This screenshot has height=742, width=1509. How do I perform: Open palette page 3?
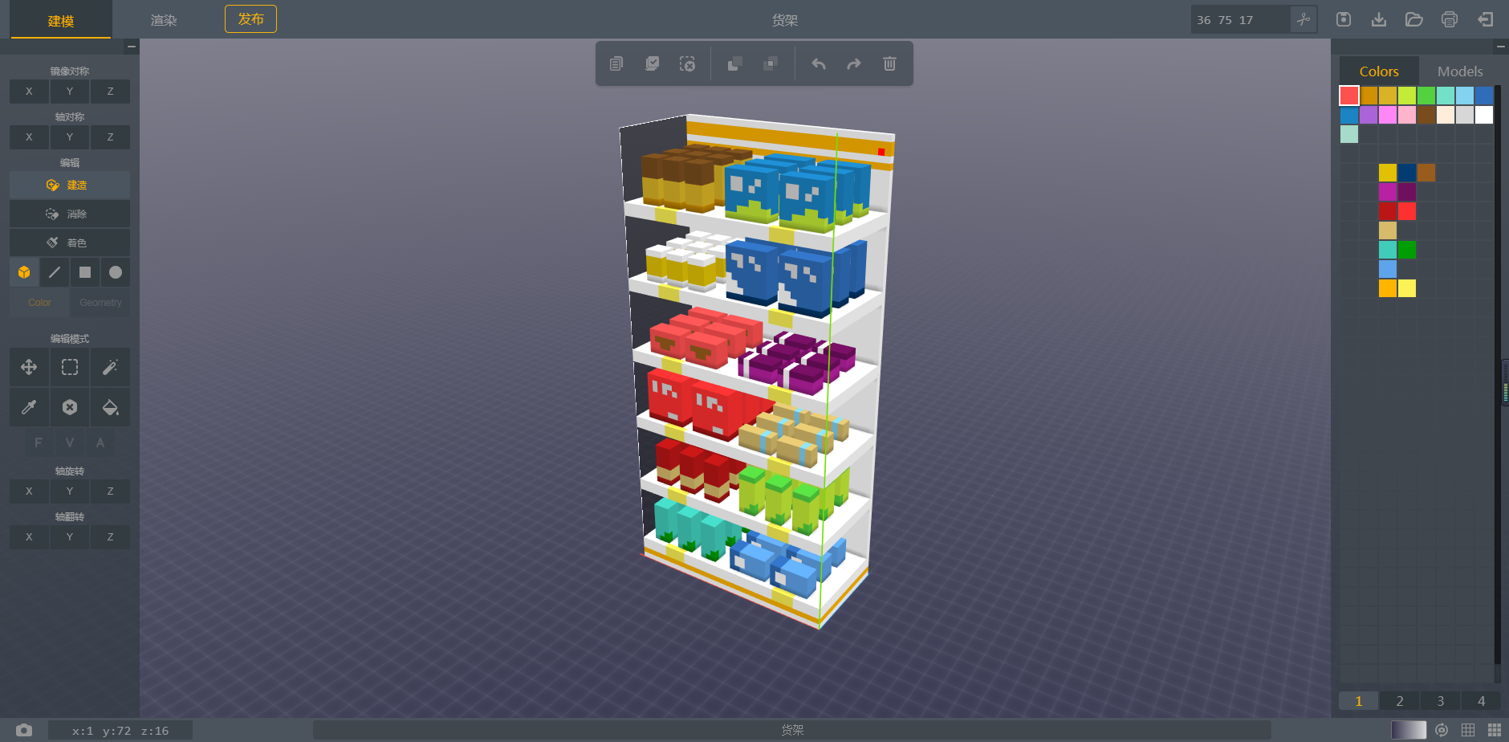point(1441,701)
